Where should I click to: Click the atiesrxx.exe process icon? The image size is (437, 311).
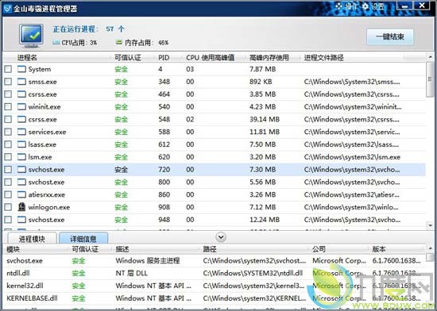pyautogui.click(x=21, y=194)
